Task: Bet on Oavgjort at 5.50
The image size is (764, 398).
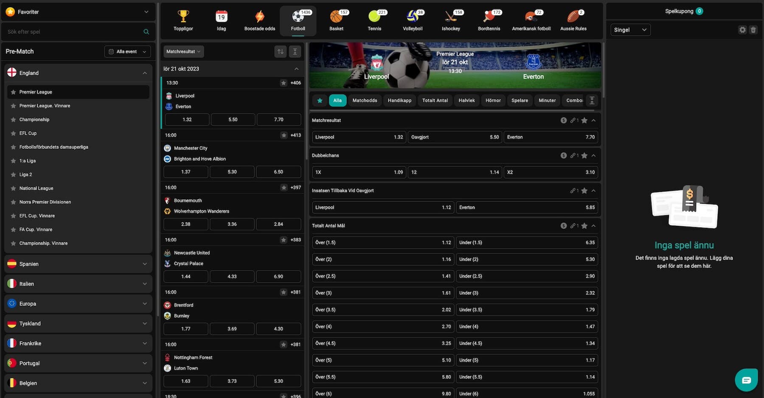Action: (455, 137)
